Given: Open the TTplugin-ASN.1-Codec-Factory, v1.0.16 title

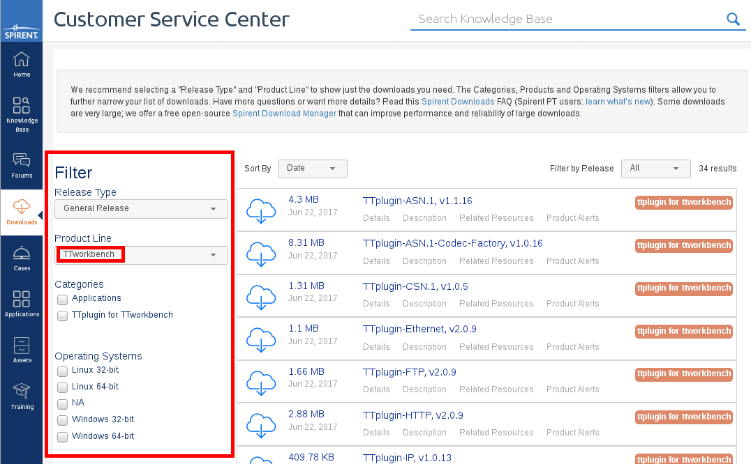Looking at the screenshot, I should 452,244.
